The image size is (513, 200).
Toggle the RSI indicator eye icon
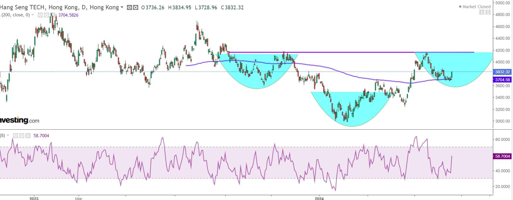(x=16, y=136)
